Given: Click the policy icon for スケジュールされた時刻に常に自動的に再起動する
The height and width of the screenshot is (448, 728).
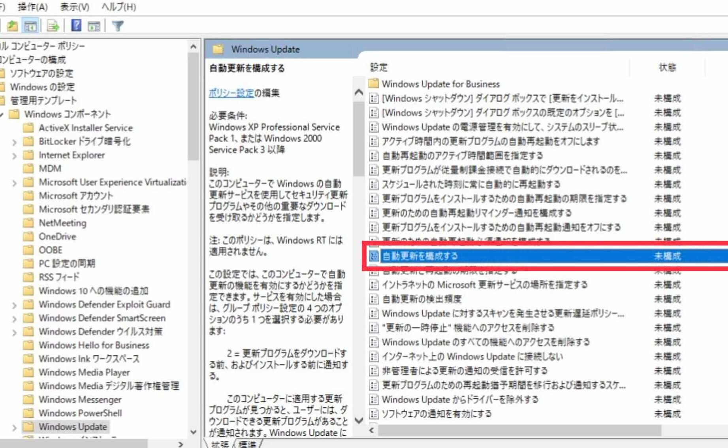Looking at the screenshot, I should tap(374, 184).
